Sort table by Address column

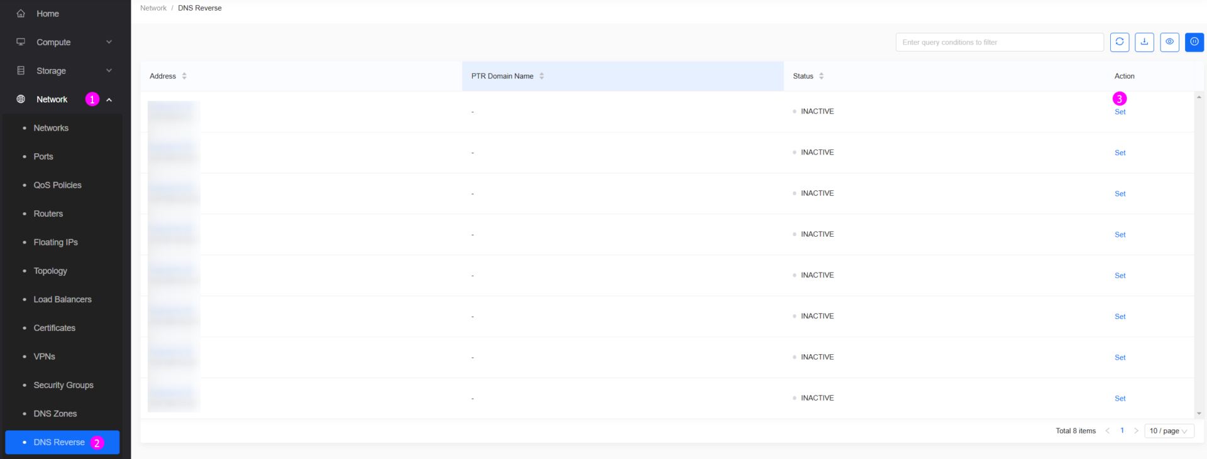click(184, 76)
